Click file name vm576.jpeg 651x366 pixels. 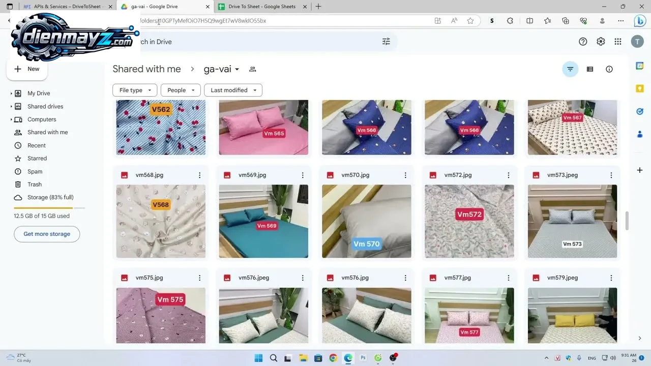pos(254,278)
